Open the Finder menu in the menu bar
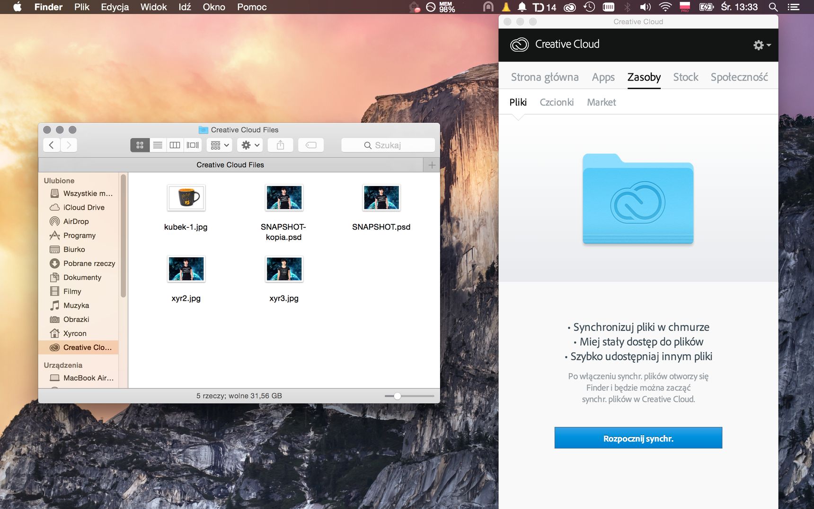814x509 pixels. [48, 7]
